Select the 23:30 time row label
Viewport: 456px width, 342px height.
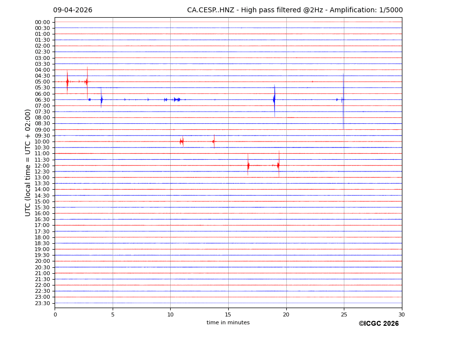pyautogui.click(x=42, y=303)
